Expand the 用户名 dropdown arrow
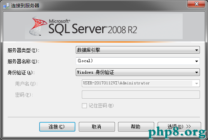 [196, 83]
